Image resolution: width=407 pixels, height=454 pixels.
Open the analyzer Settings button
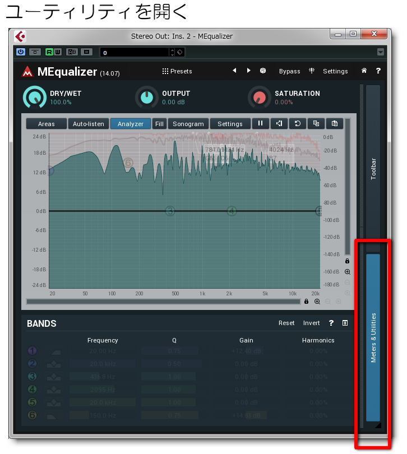(x=230, y=124)
